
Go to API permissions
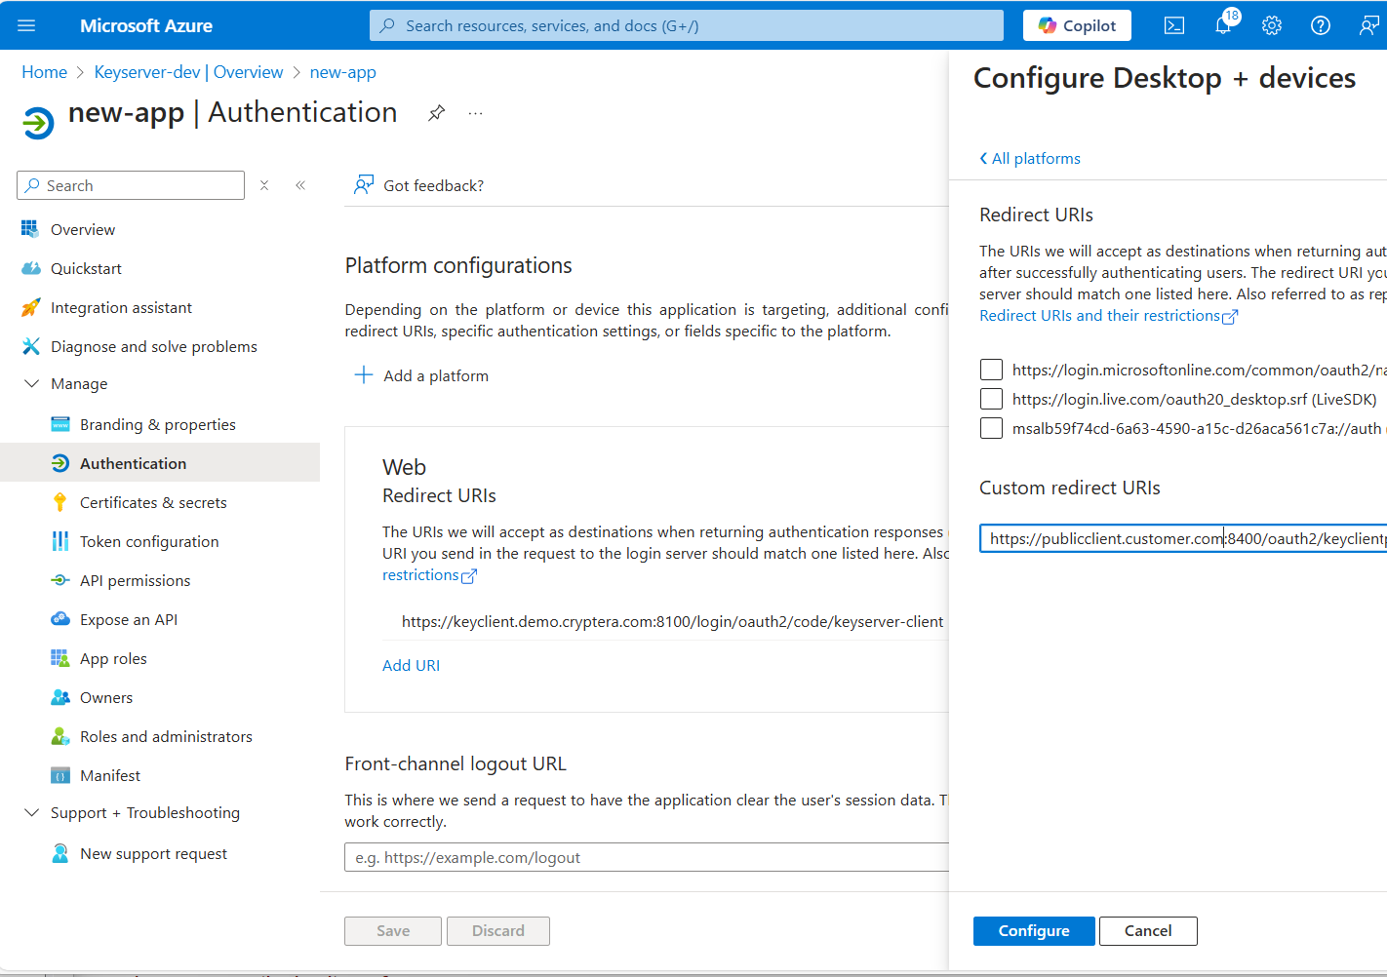tap(135, 580)
